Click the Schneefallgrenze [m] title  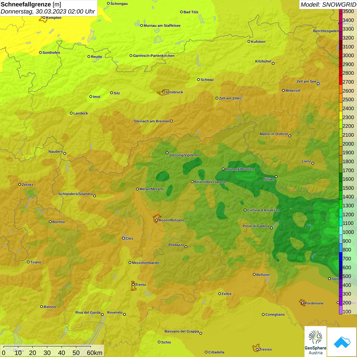pyautogui.click(x=31, y=4)
